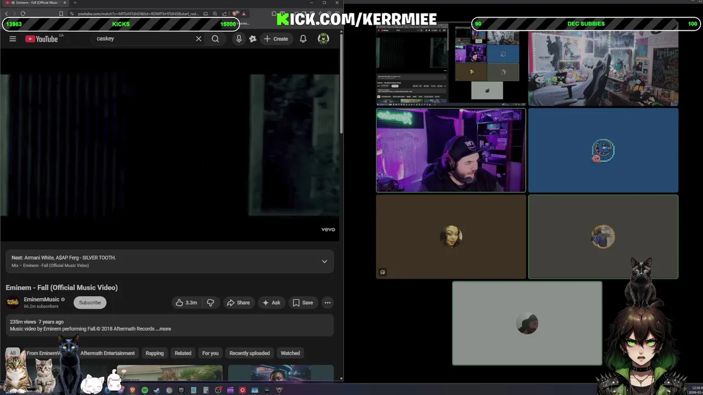Image resolution: width=703 pixels, height=395 pixels.
Task: Select the light gray bottom participant tile
Action: point(527,323)
